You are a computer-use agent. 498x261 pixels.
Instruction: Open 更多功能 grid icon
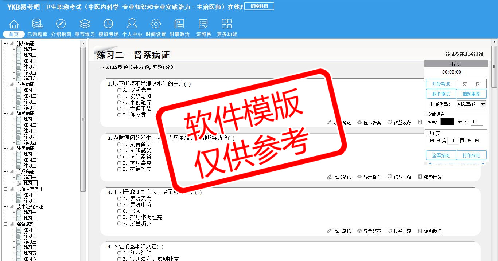coord(227,24)
